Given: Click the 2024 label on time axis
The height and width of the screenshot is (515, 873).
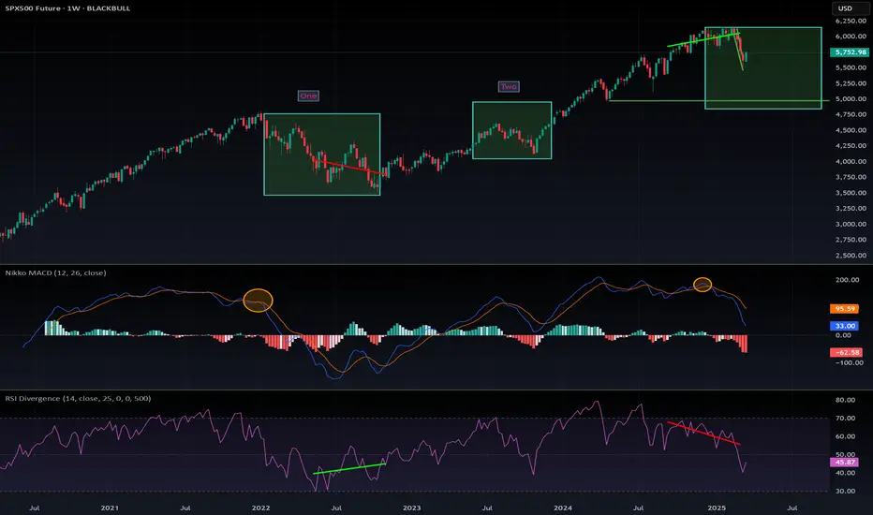Looking at the screenshot, I should click(562, 508).
